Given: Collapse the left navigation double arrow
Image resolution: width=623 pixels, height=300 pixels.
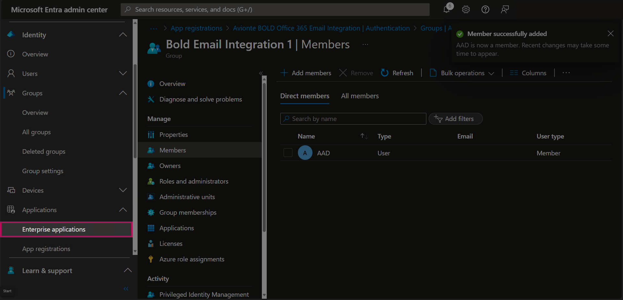Looking at the screenshot, I should tap(126, 289).
